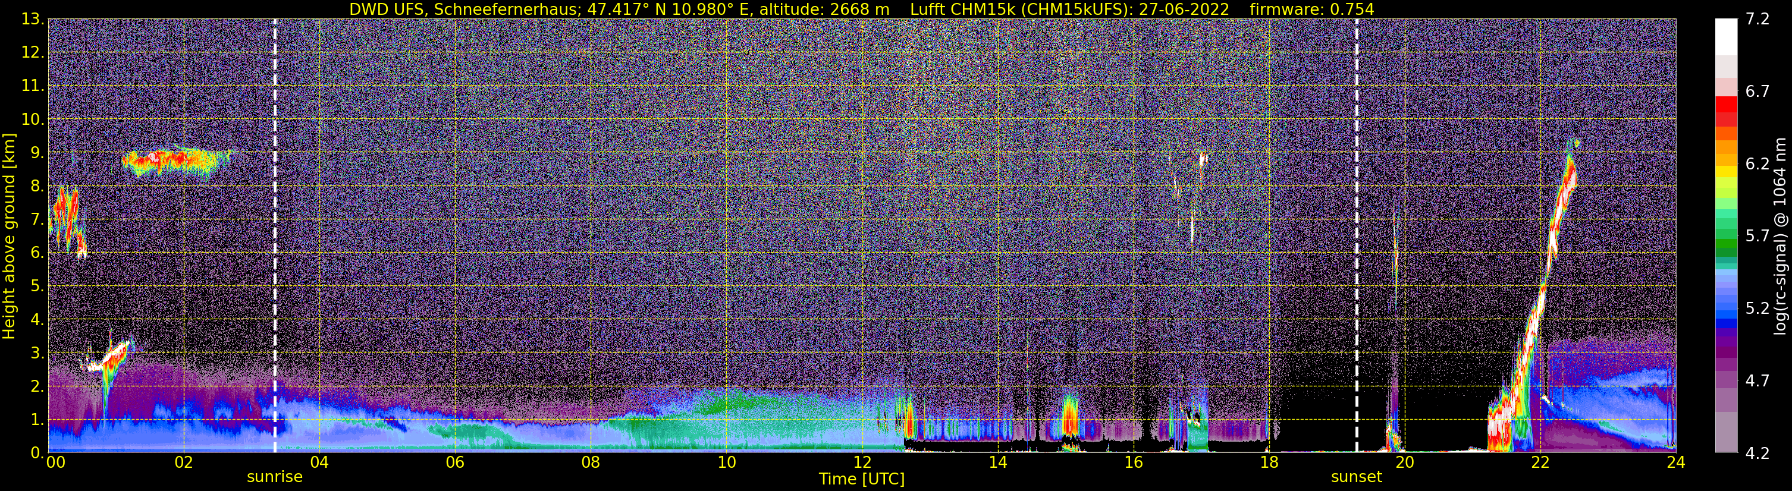Click the white top of the colorbar
Image resolution: width=1792 pixels, height=491 pixels.
click(x=1725, y=36)
